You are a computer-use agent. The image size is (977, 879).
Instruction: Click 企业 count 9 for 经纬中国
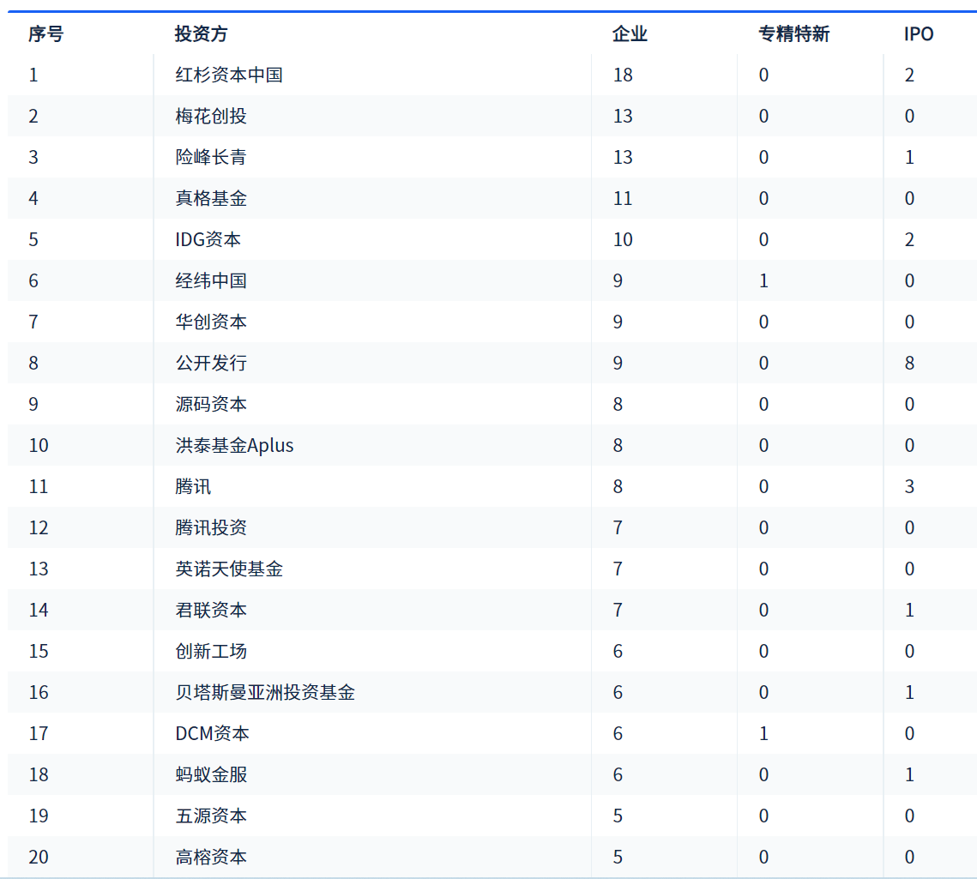618,280
